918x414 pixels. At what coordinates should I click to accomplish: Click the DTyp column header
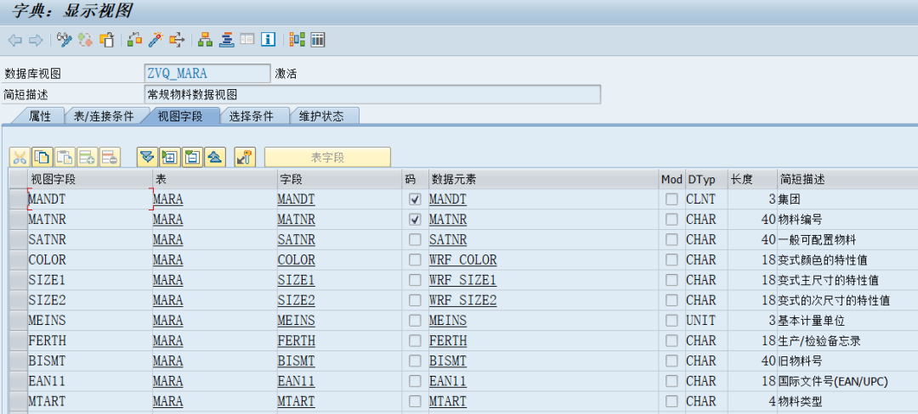[706, 179]
